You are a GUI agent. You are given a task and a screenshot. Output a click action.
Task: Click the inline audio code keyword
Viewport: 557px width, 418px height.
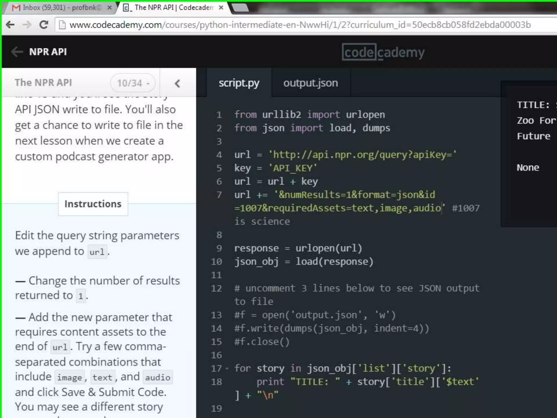(158, 377)
